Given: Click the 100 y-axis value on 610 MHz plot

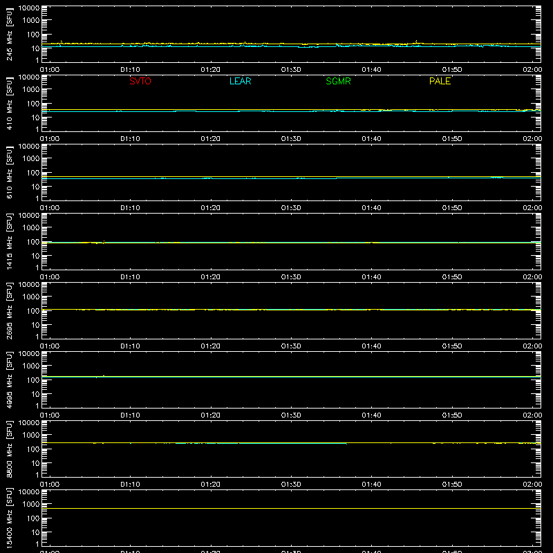Looking at the screenshot, I should coord(33,173).
